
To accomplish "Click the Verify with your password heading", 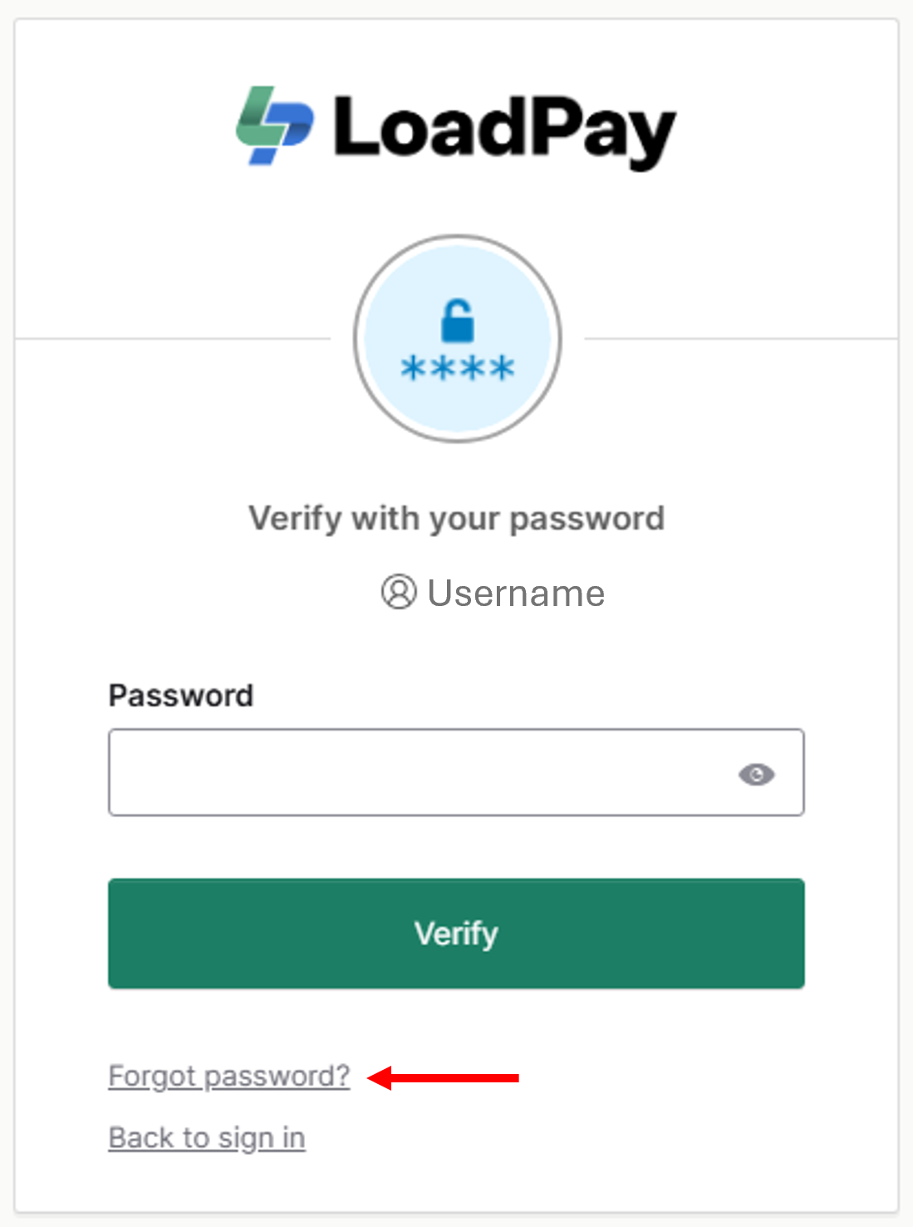I will (x=457, y=519).
